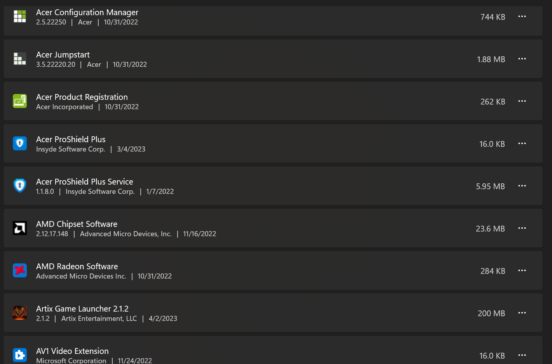Select the Acer Jumpstart app name

pos(63,55)
